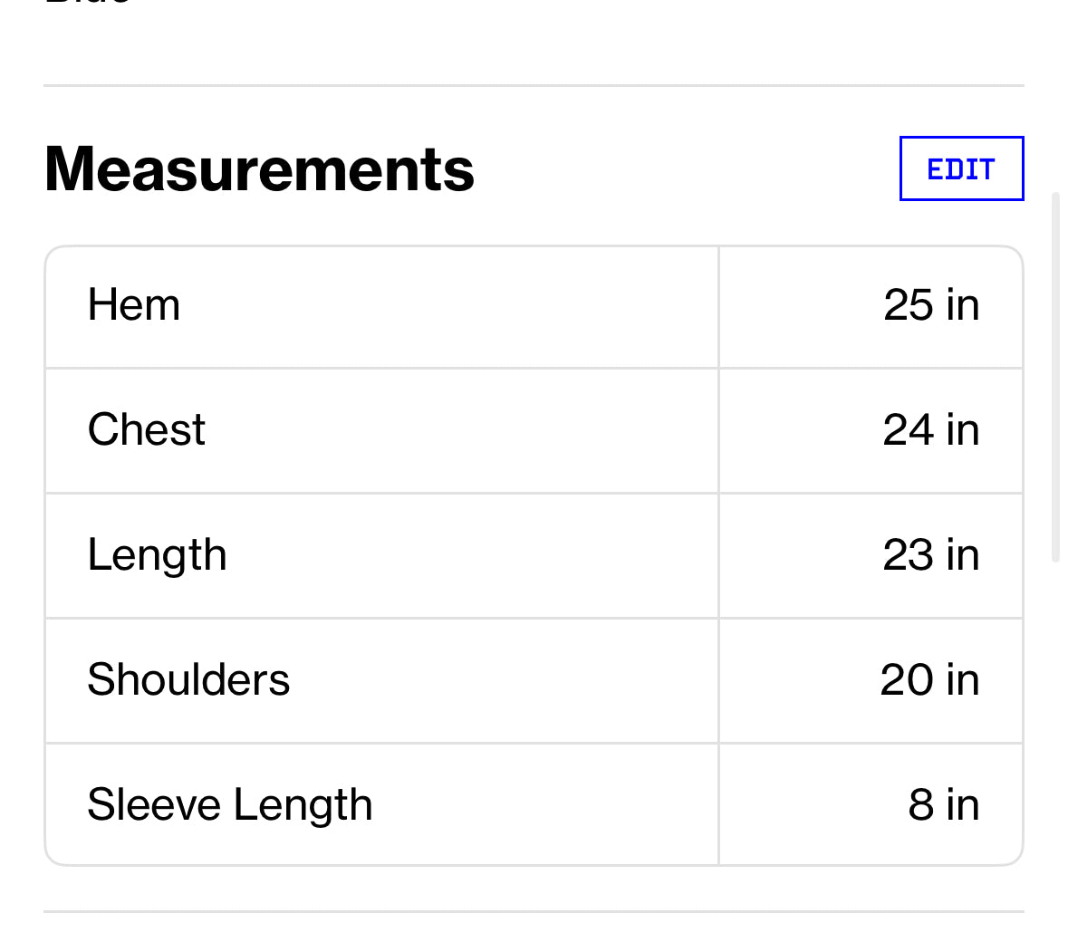Screen dimensions: 1068x942
Task: Select the Shoulders row label
Action: coord(188,680)
